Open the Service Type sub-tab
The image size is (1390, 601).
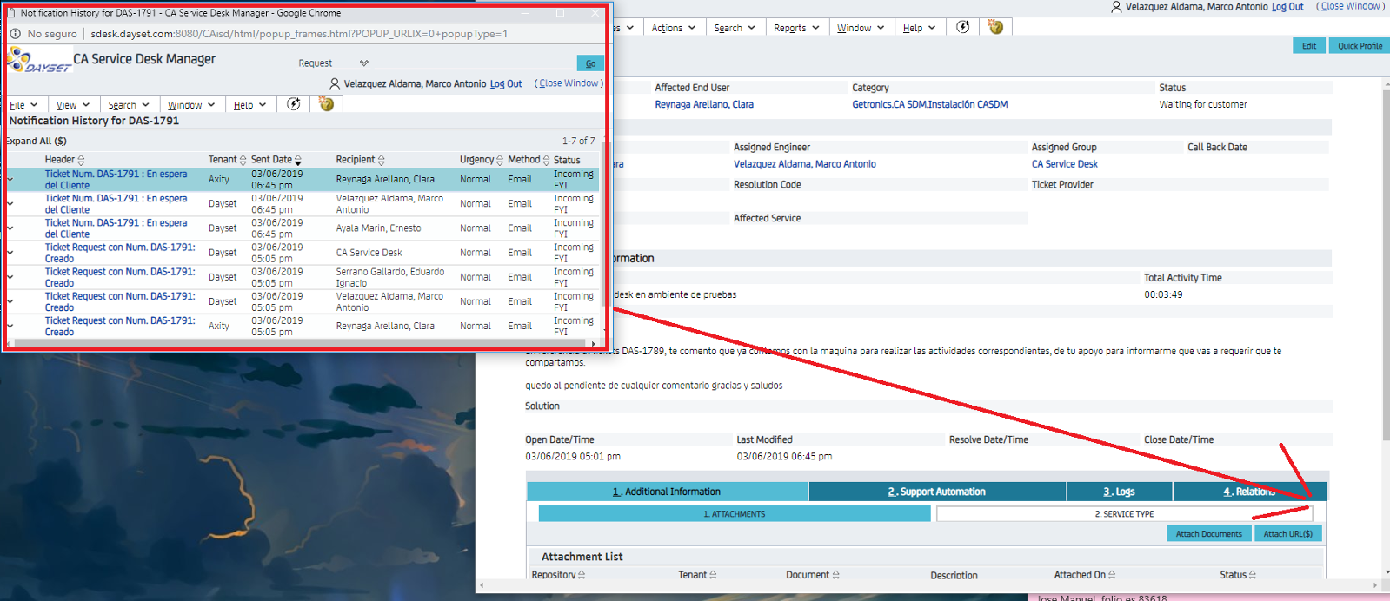click(1124, 514)
